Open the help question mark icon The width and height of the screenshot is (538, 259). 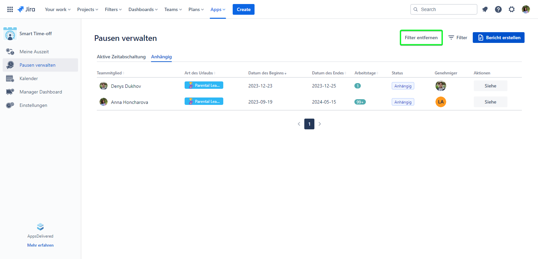coord(498,9)
